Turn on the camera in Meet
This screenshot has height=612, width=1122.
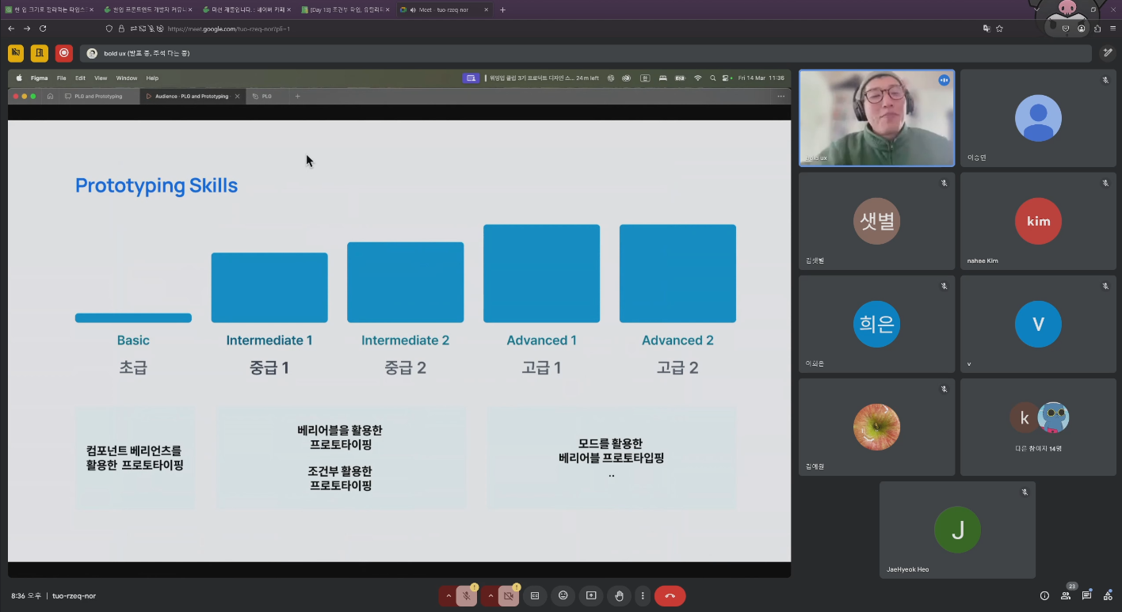[509, 595]
